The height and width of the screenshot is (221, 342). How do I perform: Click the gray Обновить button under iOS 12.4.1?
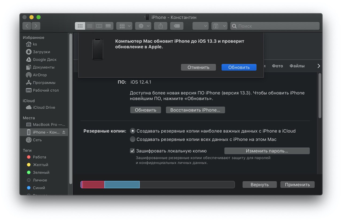coord(146,110)
